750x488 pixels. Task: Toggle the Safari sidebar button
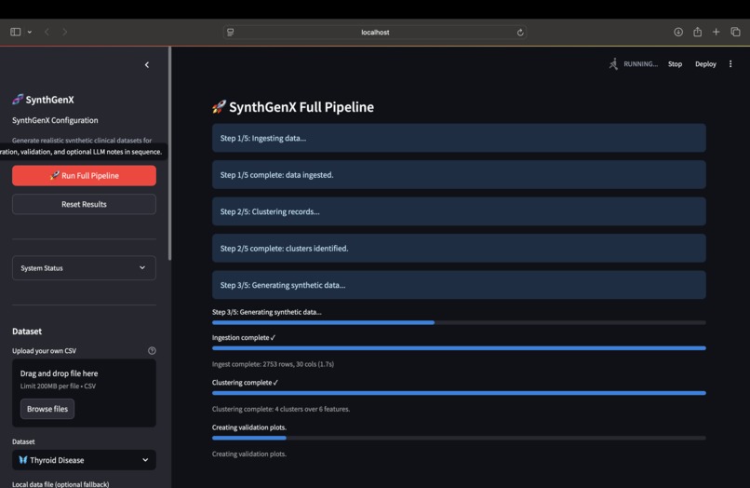click(x=15, y=32)
